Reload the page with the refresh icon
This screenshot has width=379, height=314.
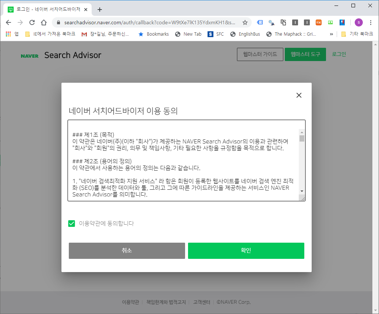tap(32, 22)
